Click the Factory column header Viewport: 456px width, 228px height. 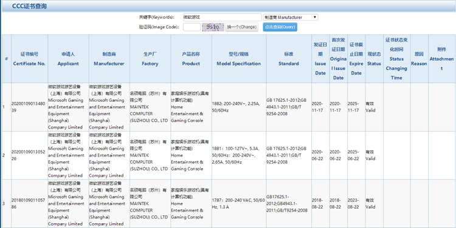click(150, 59)
